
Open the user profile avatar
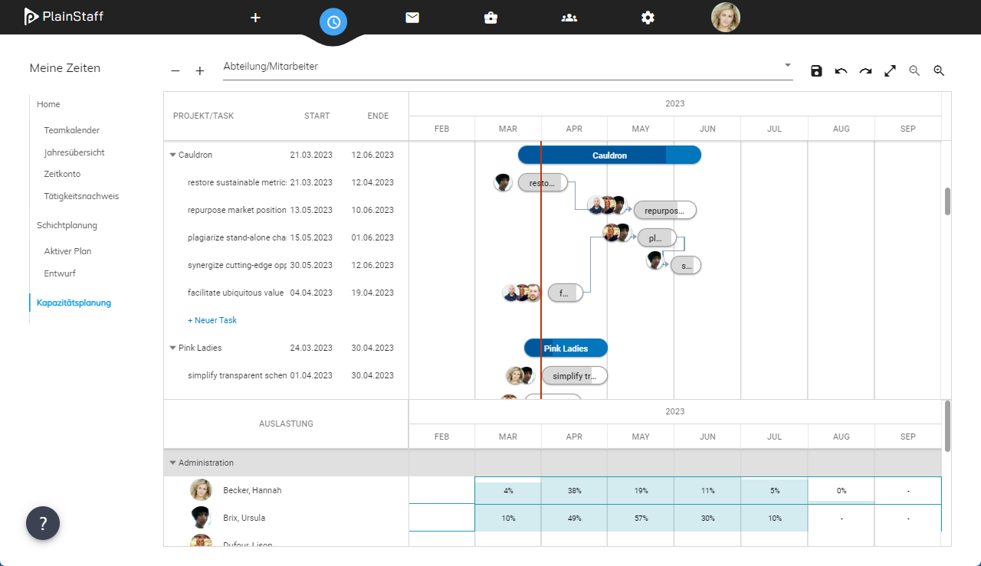tap(725, 18)
